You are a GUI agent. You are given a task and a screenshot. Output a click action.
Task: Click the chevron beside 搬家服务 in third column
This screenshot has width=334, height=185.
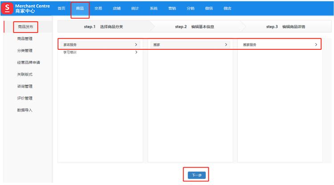click(x=316, y=44)
